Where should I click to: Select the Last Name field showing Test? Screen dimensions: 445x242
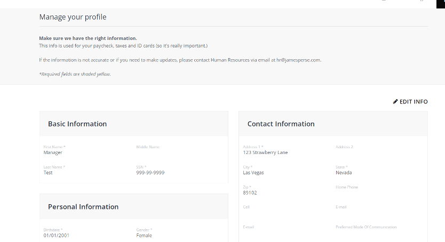(48, 173)
